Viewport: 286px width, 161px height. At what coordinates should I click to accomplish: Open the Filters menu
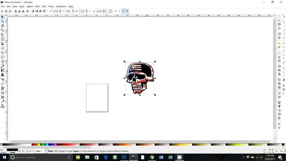[x=51, y=6]
